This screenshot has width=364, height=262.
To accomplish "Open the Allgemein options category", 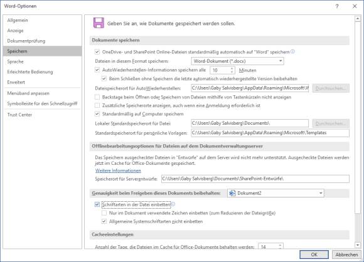I will coord(42,20).
